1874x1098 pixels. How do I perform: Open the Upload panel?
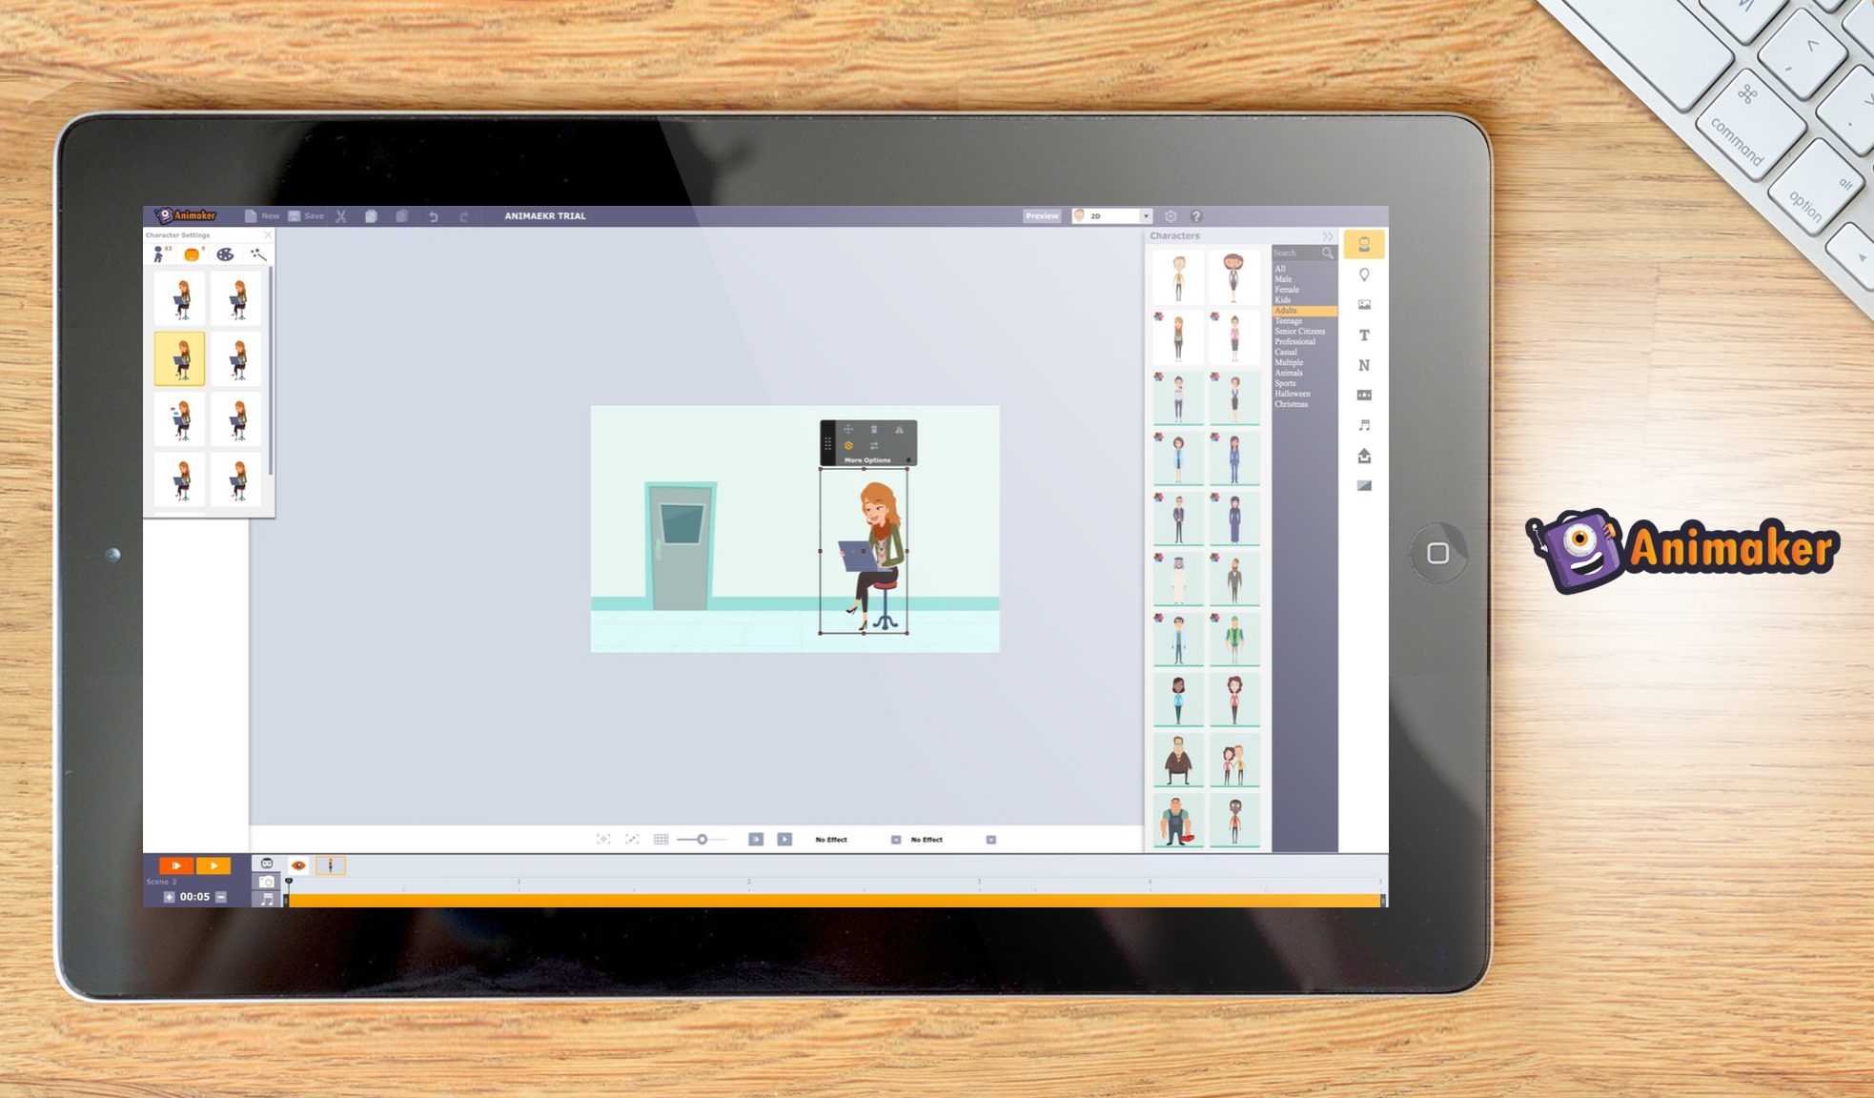pos(1366,456)
